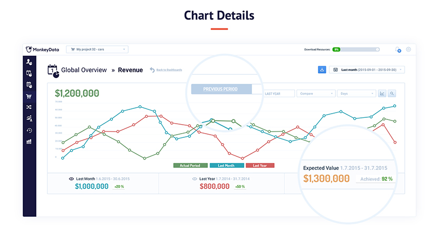Open the project selector dropdown
The width and height of the screenshot is (440, 232).
click(97, 49)
